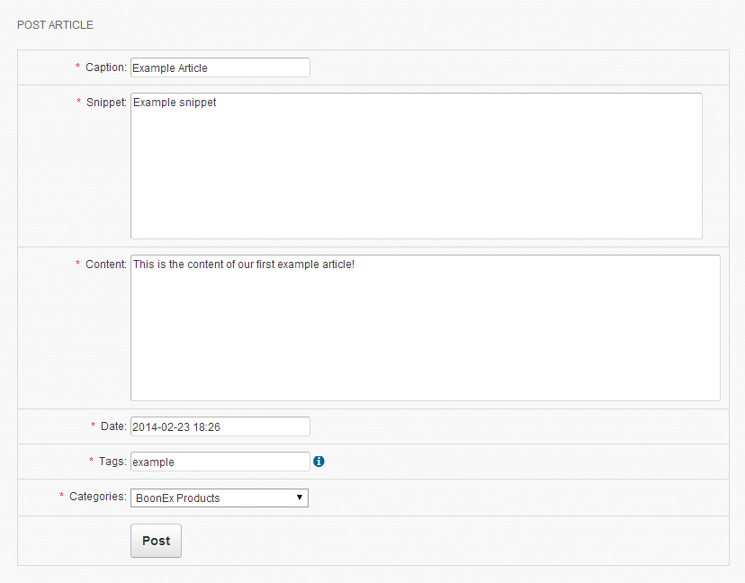The image size is (745, 583).
Task: Click the Tags field label
Action: (x=112, y=461)
